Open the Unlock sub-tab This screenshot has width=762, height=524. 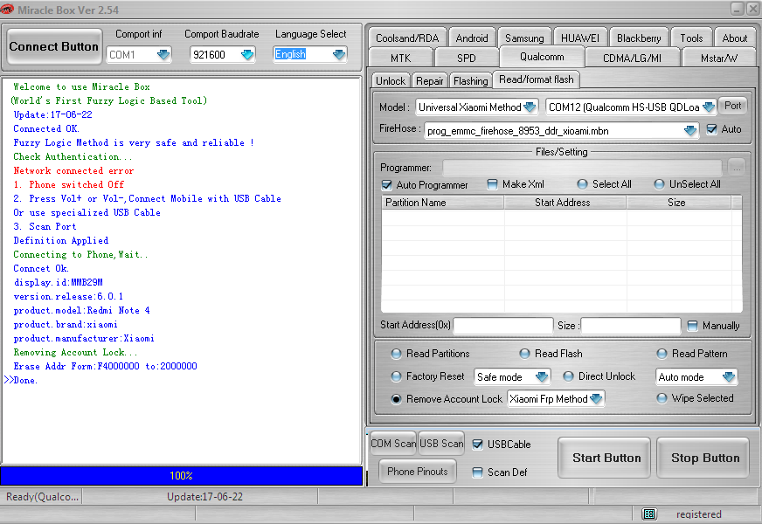pos(391,80)
